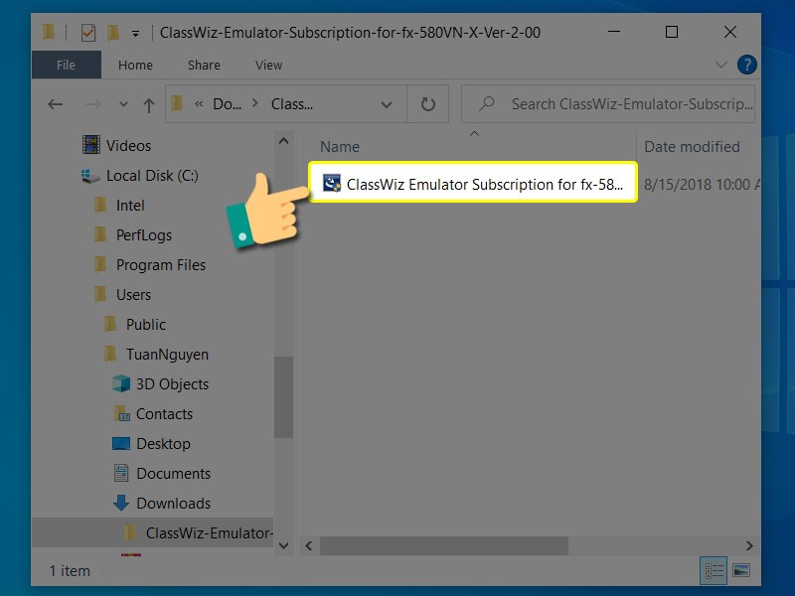Click the Help question mark icon
Screen dimensions: 795x596
746,65
